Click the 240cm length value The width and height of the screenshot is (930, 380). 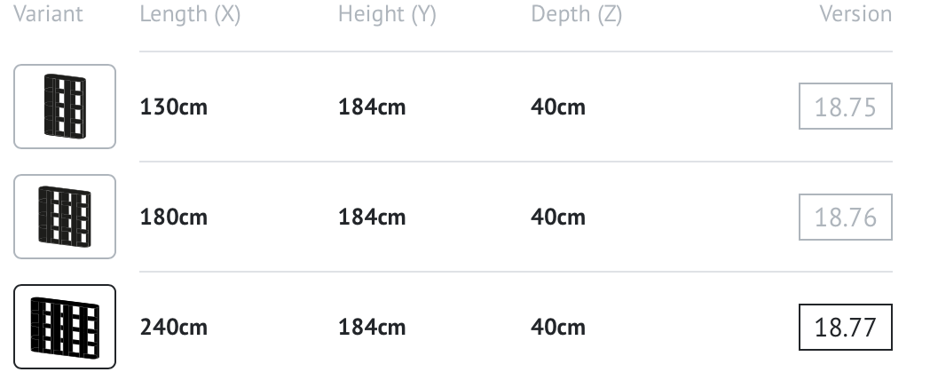(174, 328)
